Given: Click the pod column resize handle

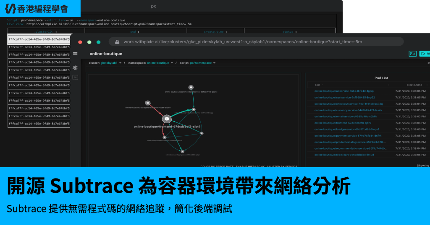Looking at the screenshot, I should click(x=388, y=85).
